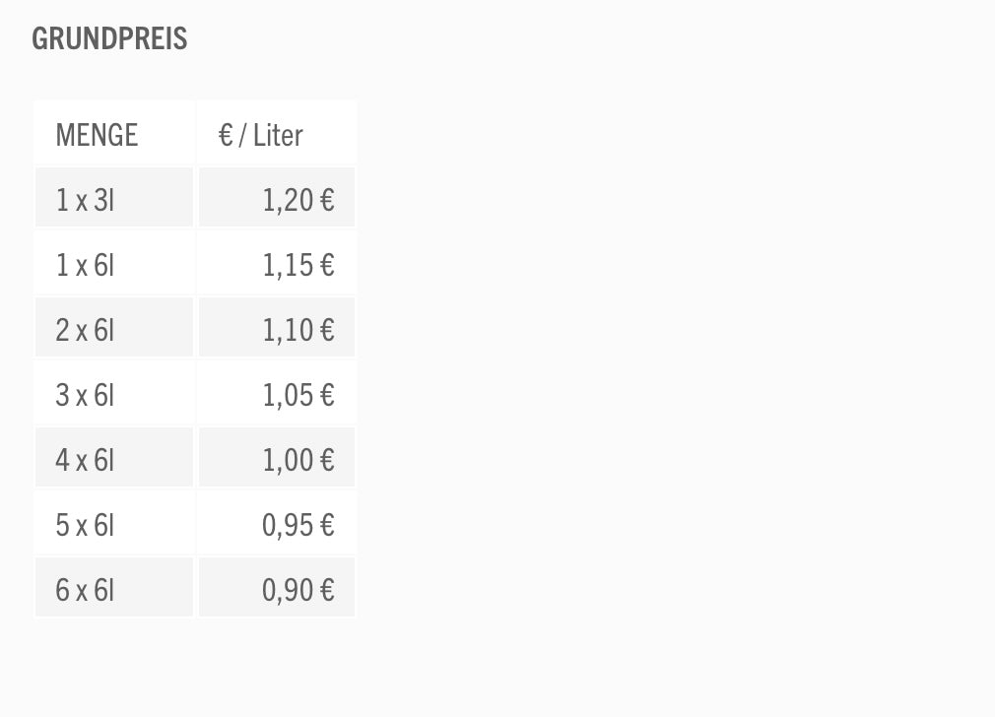This screenshot has width=995, height=717.
Task: Select the MENGE column header
Action: [x=97, y=135]
